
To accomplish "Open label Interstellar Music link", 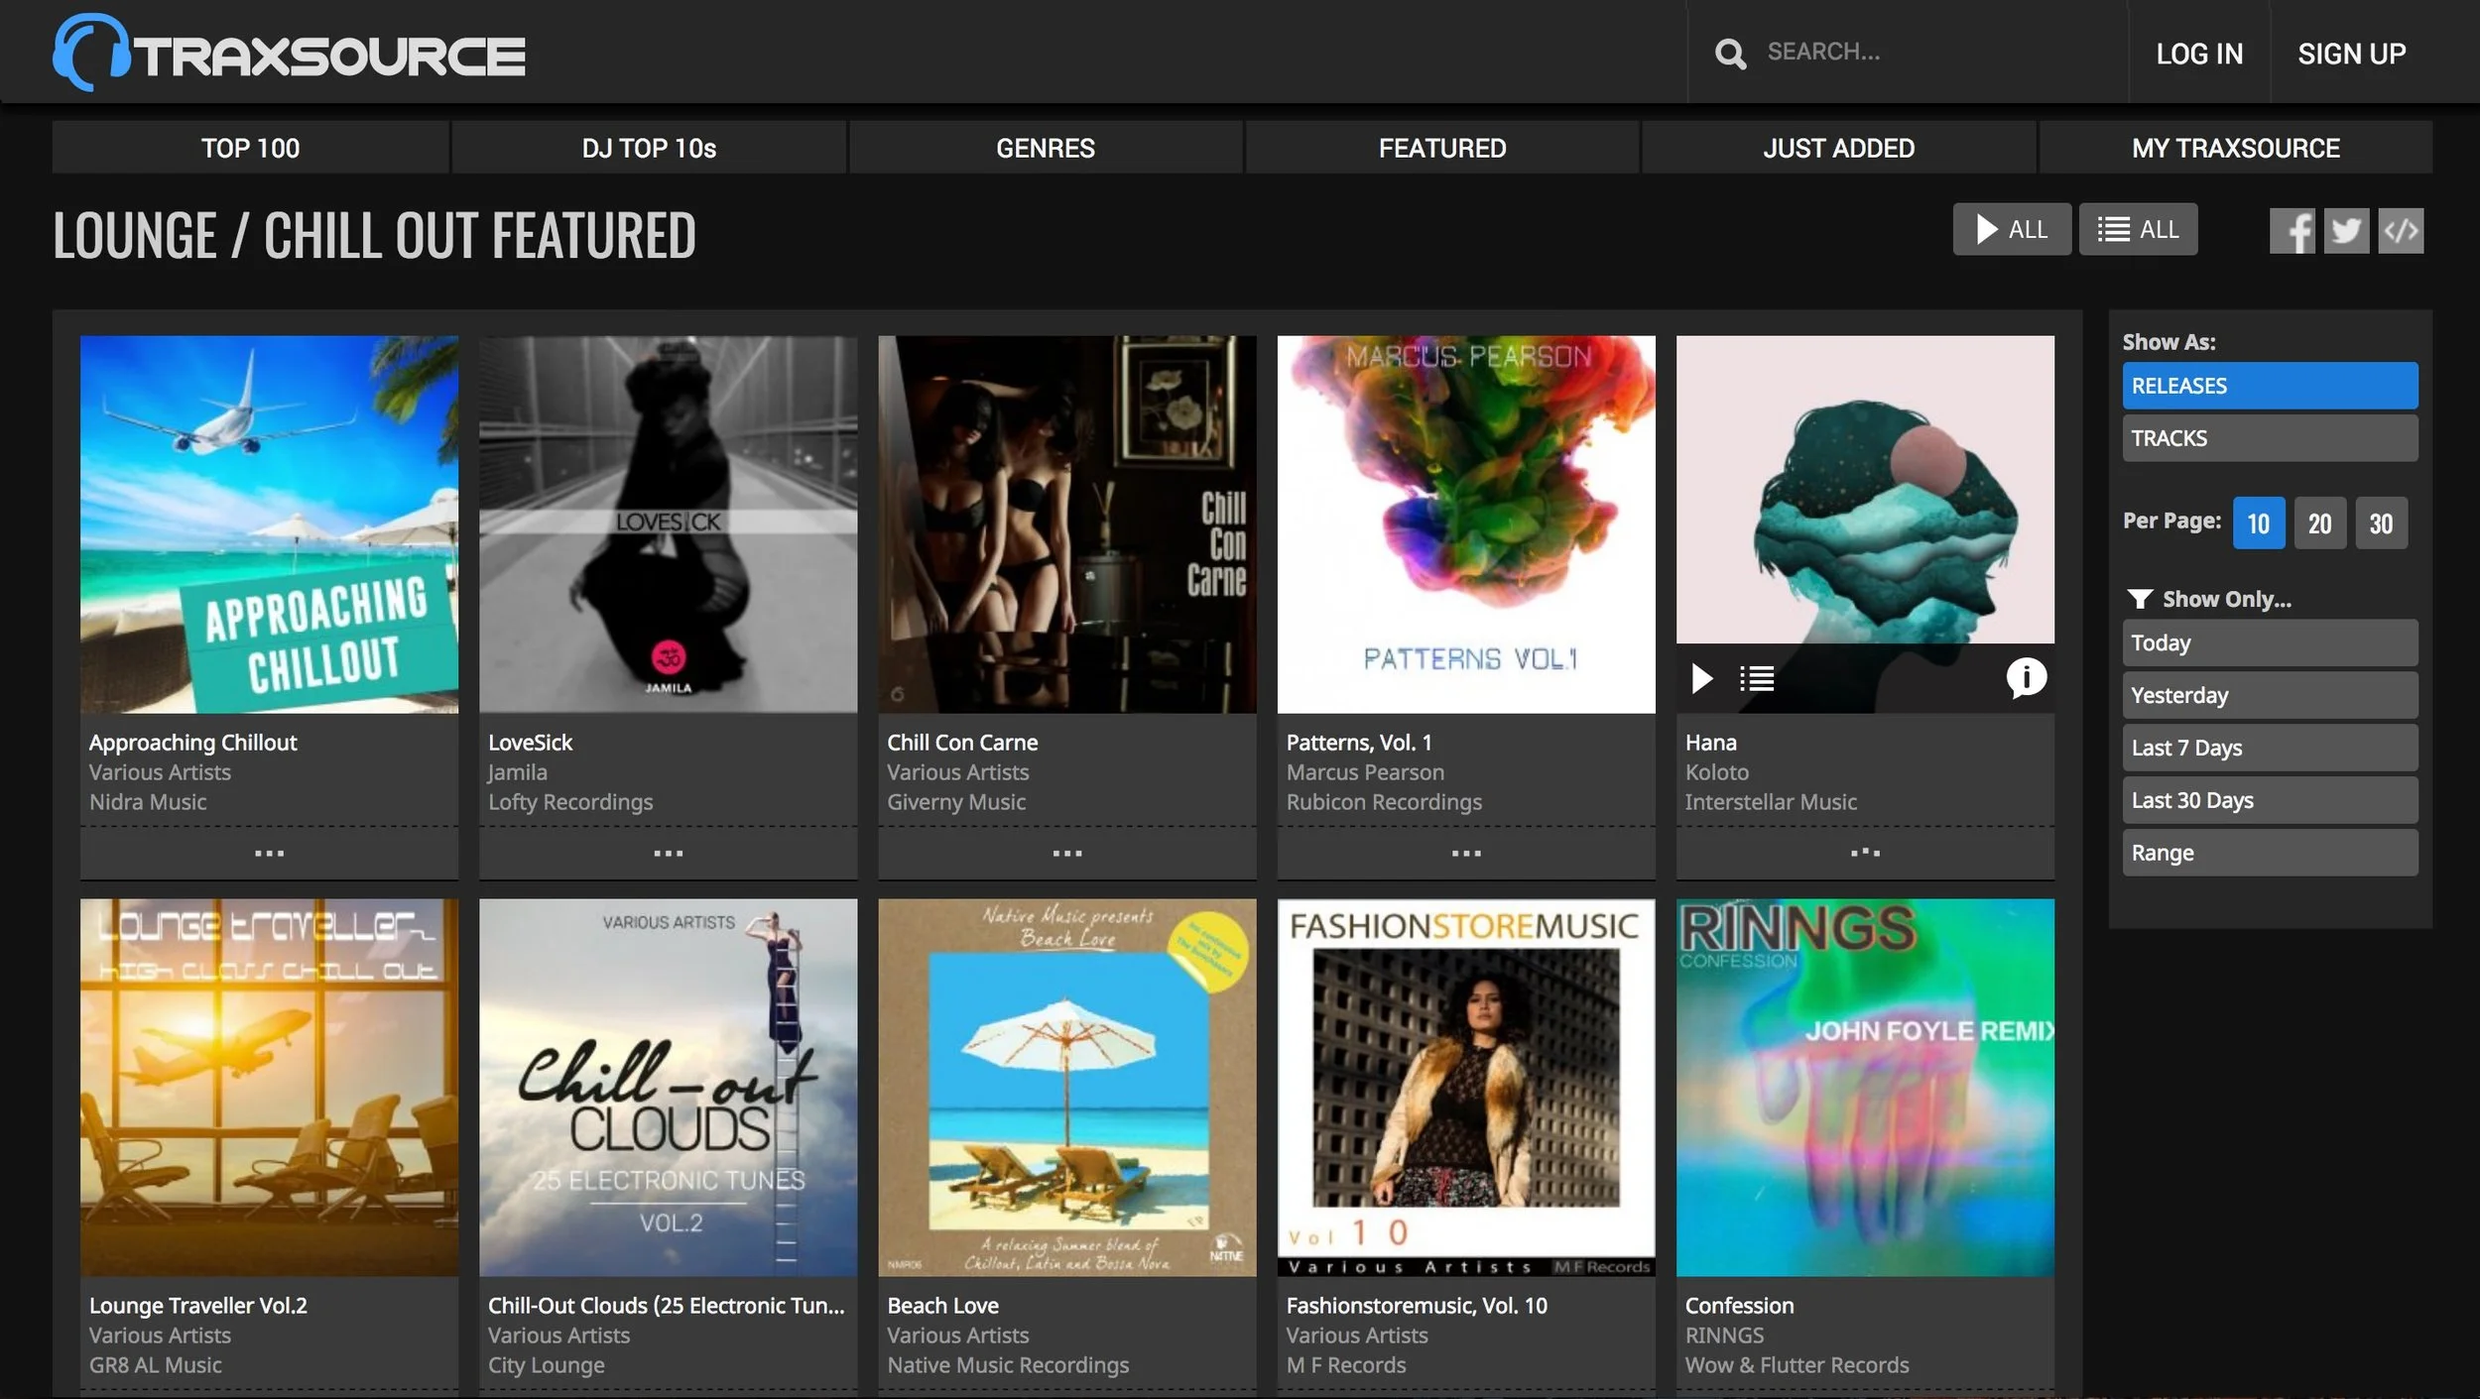I will pyautogui.click(x=1771, y=802).
